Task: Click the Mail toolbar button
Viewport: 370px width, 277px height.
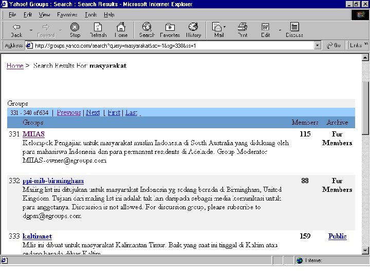Action: point(218,30)
